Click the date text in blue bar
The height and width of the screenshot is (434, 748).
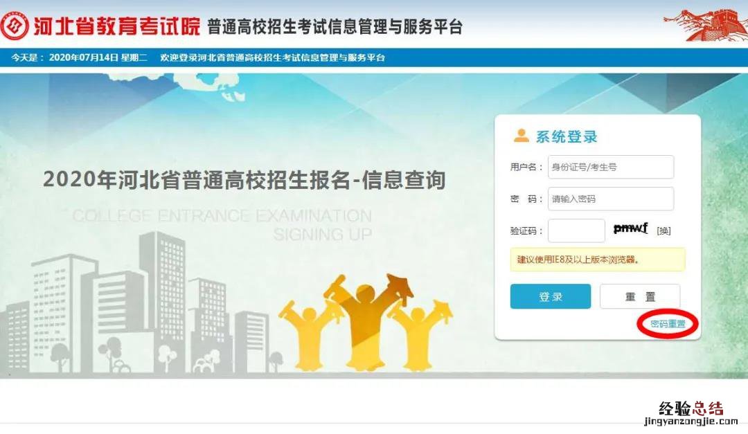(x=79, y=57)
